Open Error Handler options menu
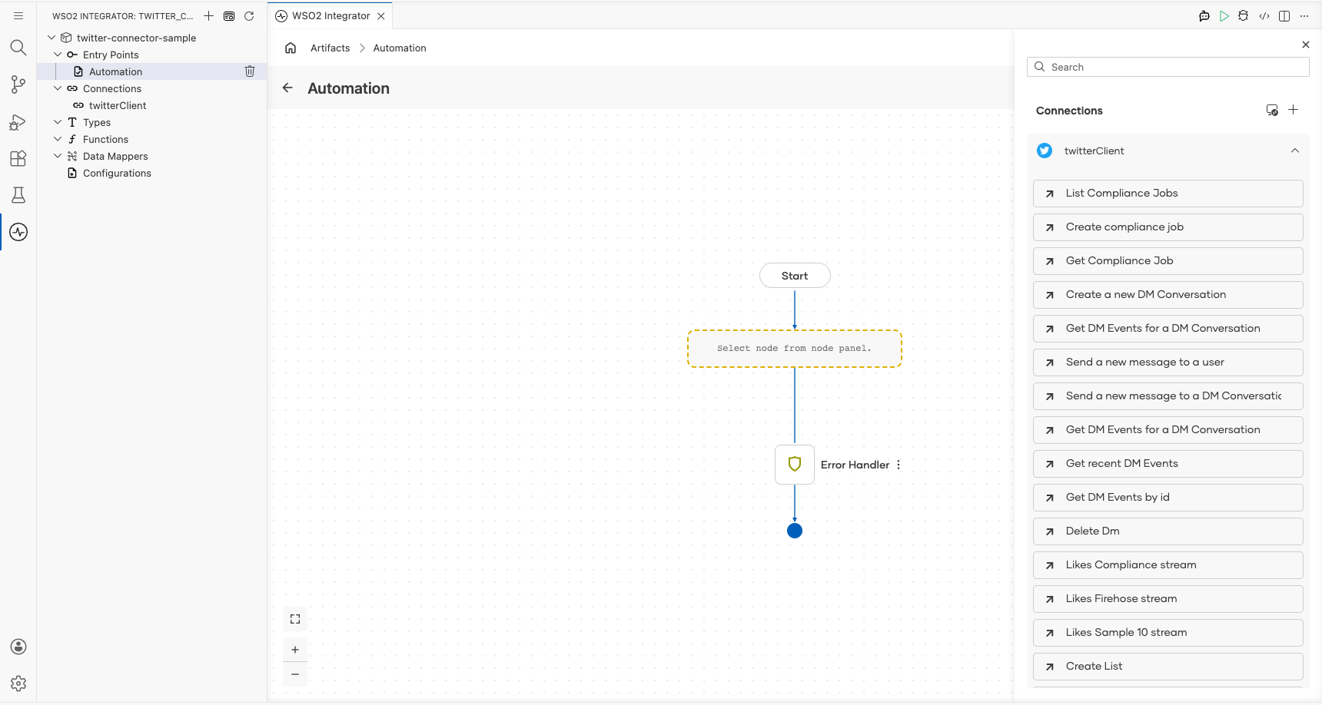This screenshot has height=705, width=1322. [898, 465]
